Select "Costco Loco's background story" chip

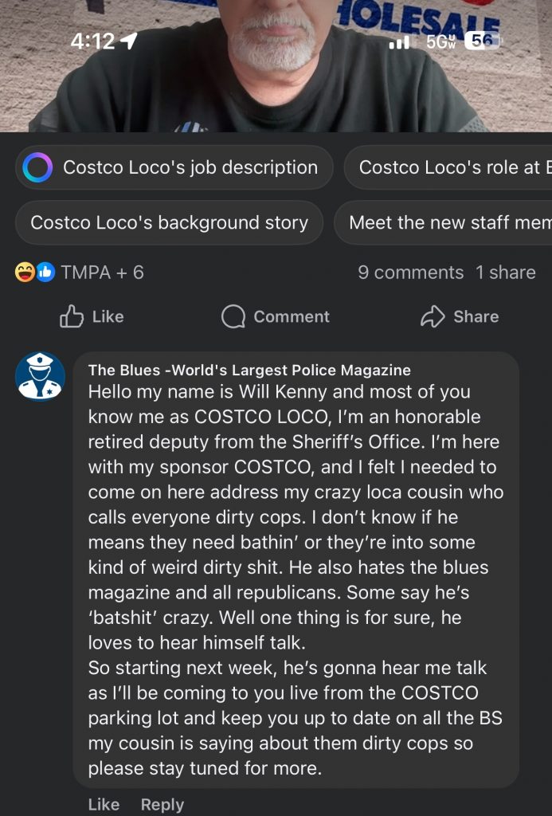(169, 222)
